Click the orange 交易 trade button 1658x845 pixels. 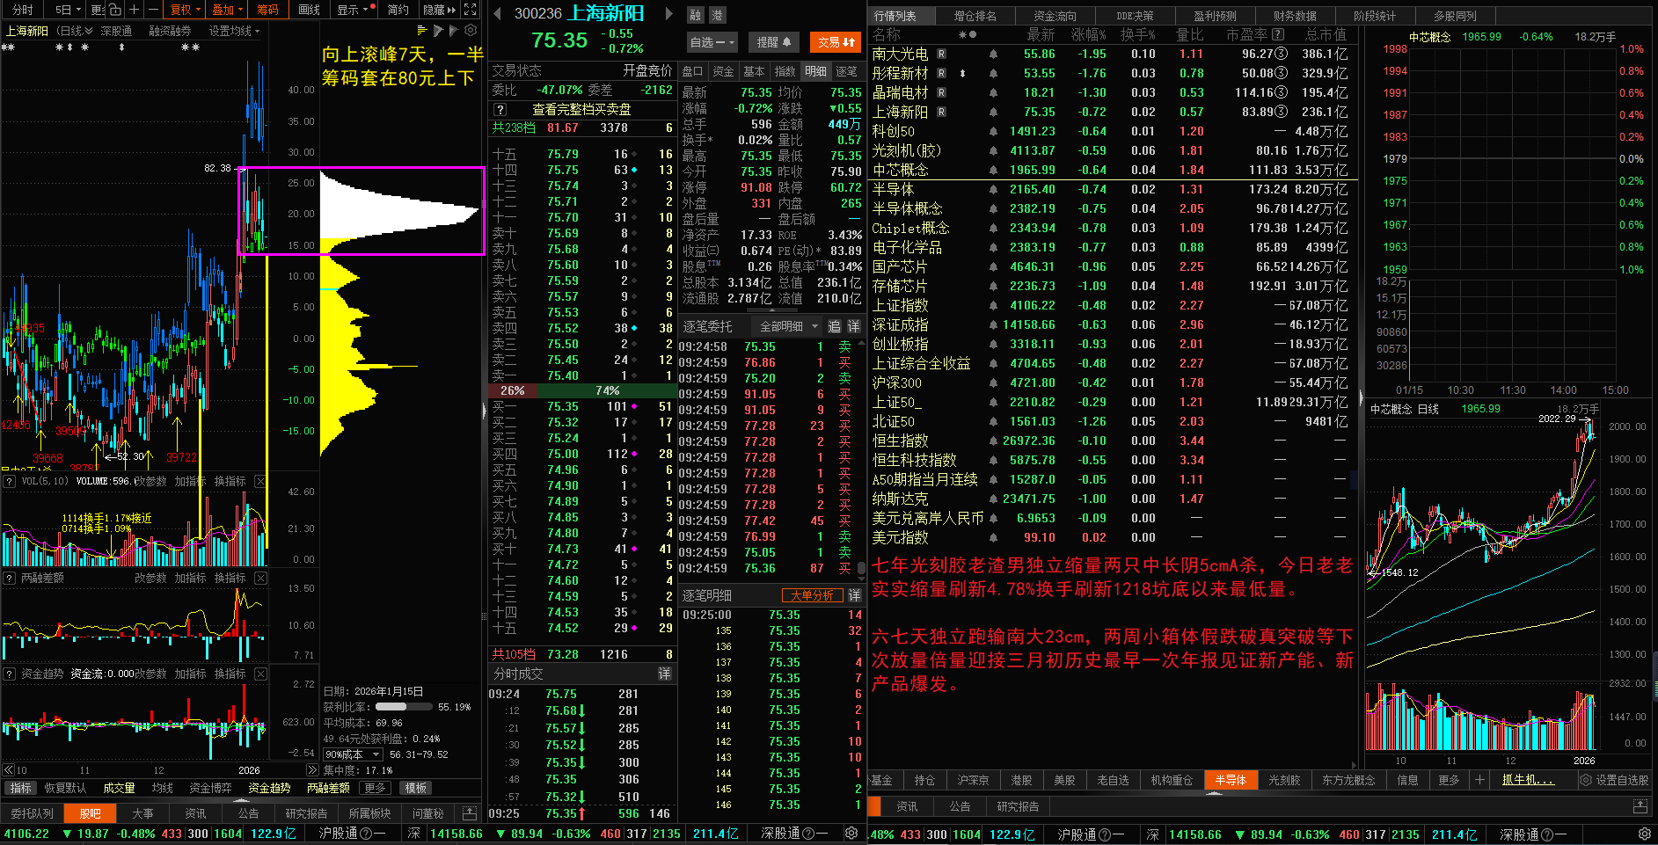836,42
